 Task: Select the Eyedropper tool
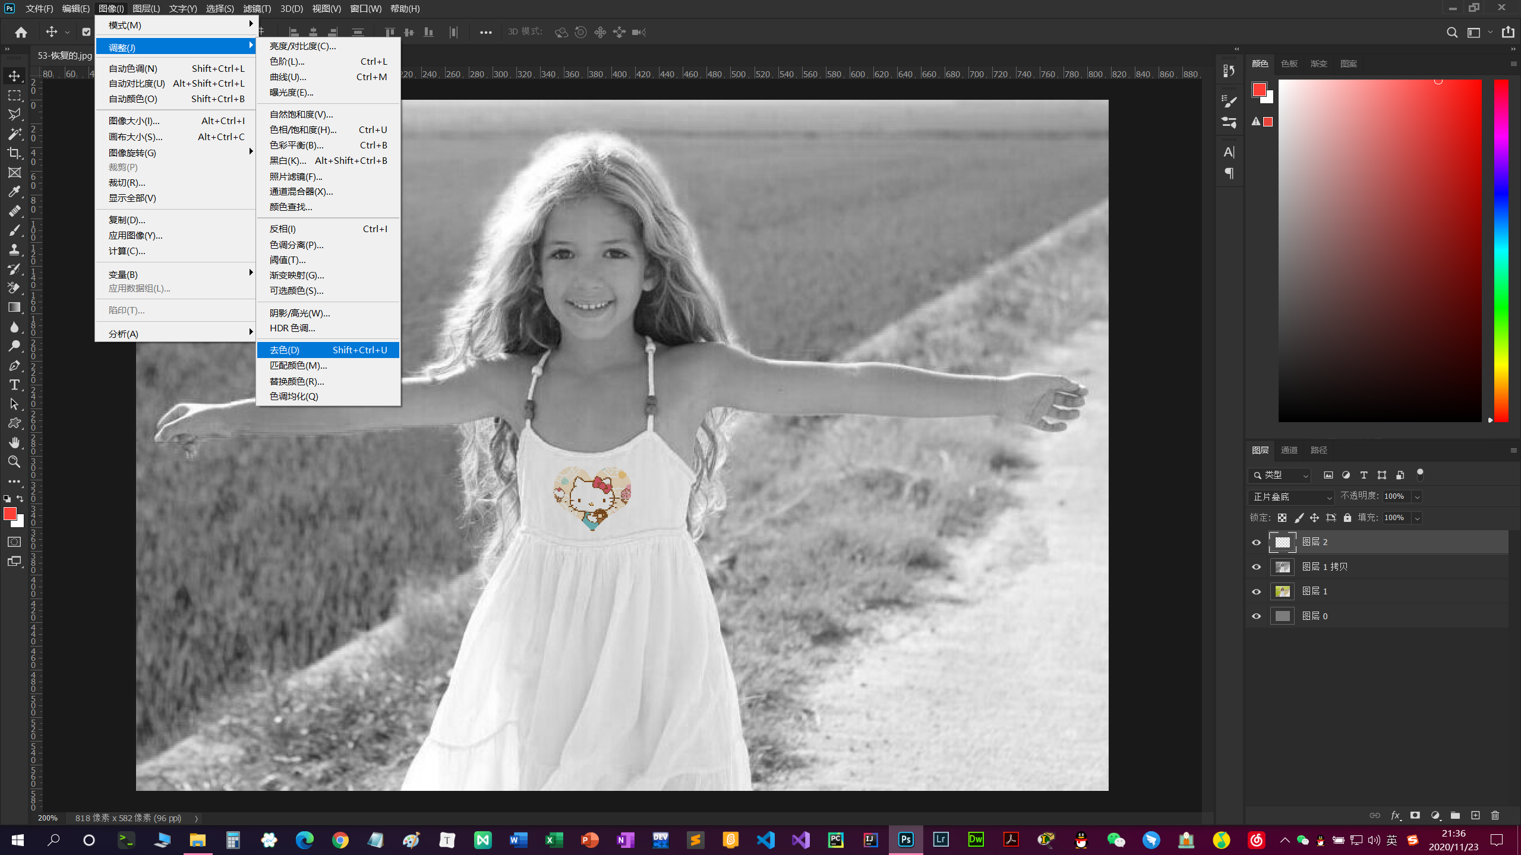[x=14, y=192]
